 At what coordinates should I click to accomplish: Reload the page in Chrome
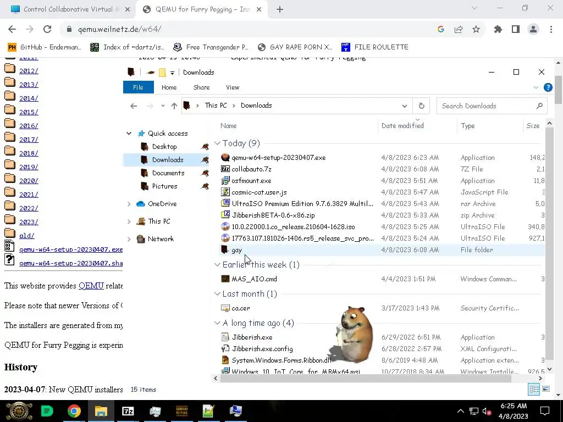(47, 29)
